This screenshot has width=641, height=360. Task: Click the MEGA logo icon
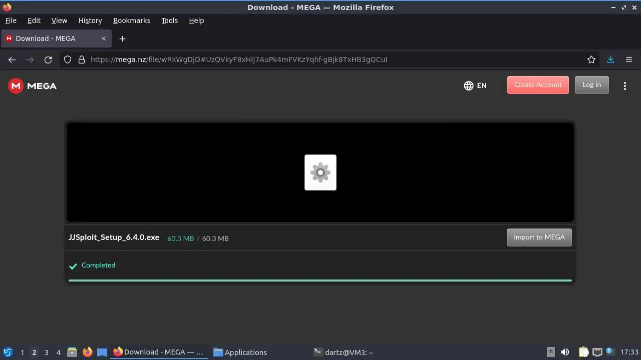[16, 86]
